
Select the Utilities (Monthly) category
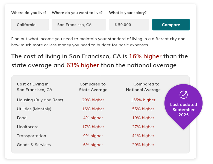coord(34,109)
